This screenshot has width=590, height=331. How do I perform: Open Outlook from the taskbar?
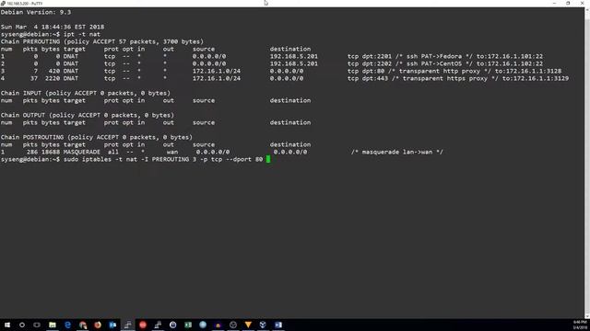tap(112, 325)
